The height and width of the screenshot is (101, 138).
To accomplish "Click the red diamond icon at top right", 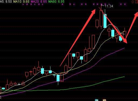I will click(x=133, y=2).
